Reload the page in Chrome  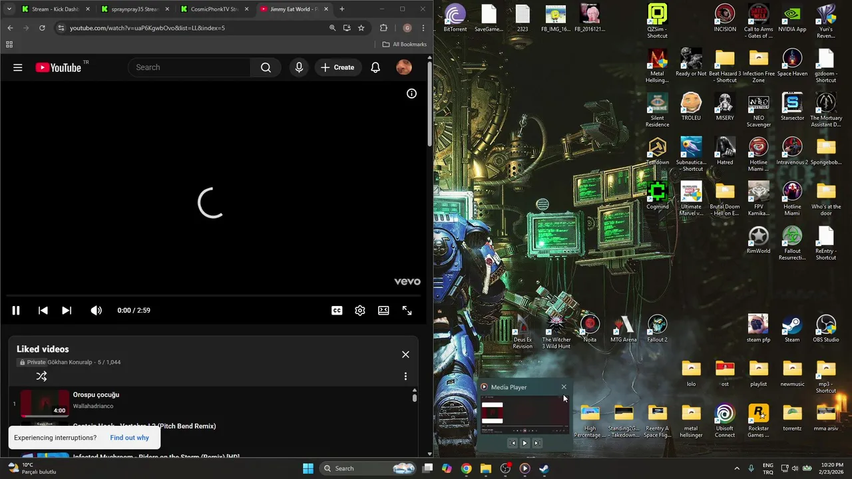pyautogui.click(x=42, y=28)
